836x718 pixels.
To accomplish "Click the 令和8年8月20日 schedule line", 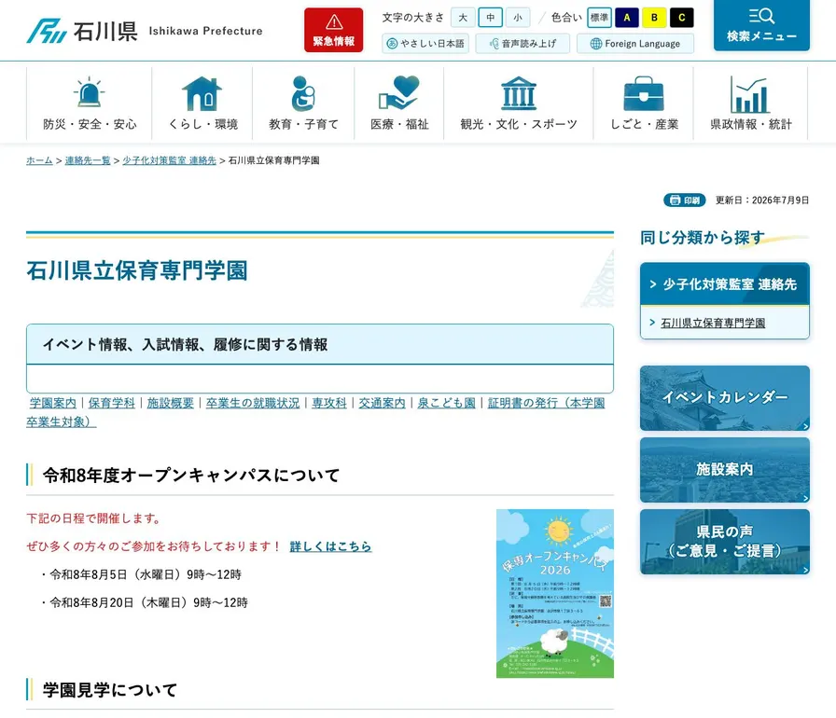I will (x=145, y=603).
